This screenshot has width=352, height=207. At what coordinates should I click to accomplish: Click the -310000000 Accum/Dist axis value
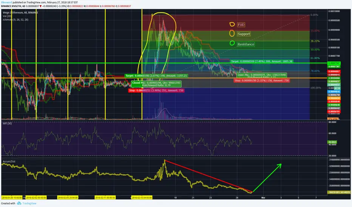339,160
